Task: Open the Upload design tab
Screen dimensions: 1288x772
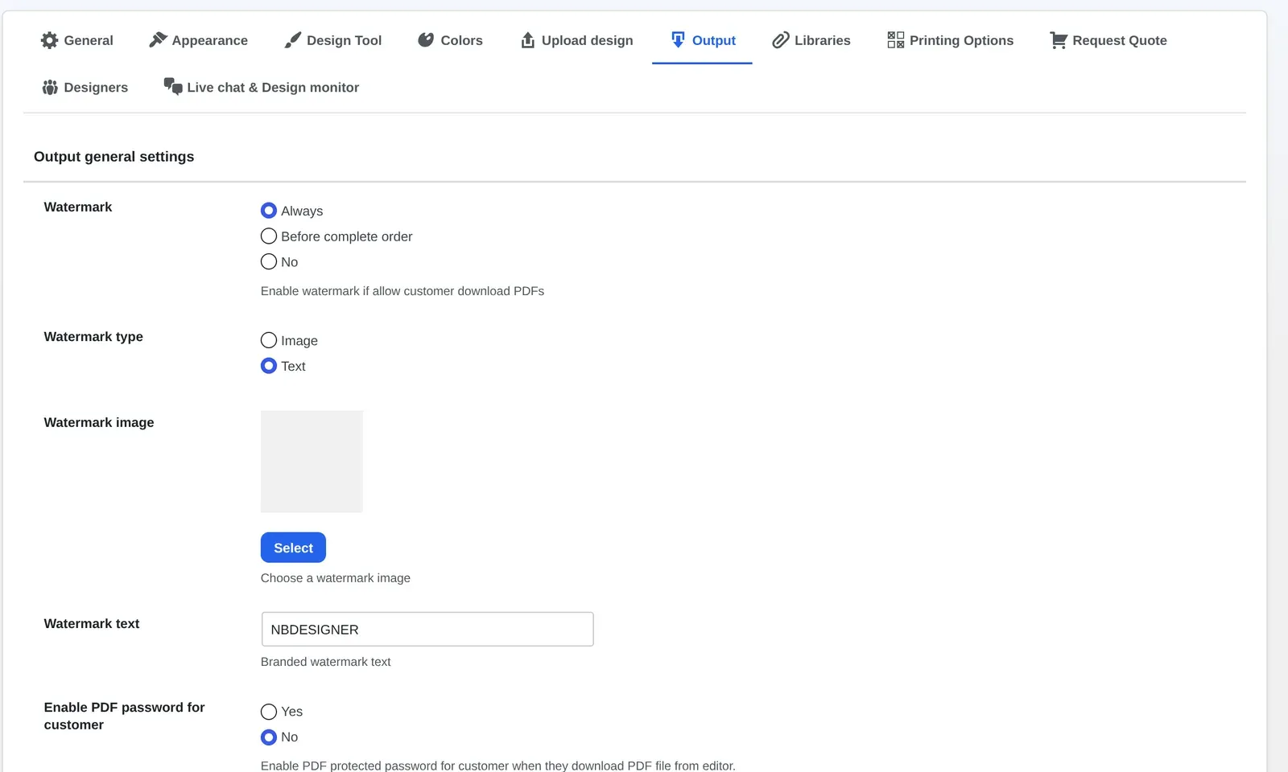Action: click(x=576, y=40)
